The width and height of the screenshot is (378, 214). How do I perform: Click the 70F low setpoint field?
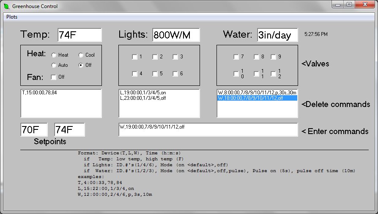pyautogui.click(x=34, y=130)
